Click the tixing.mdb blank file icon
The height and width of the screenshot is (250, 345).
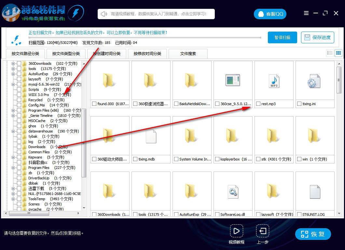(x=151, y=136)
